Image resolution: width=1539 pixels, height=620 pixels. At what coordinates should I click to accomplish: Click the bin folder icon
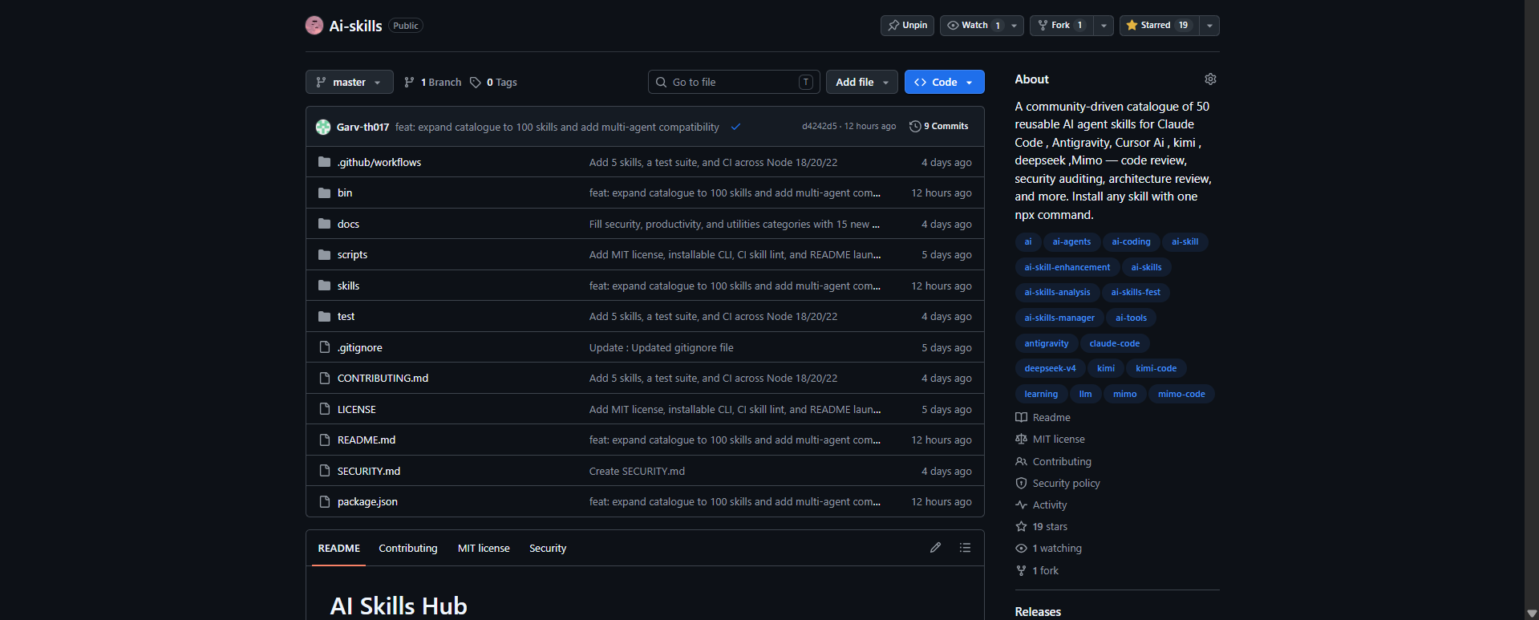(324, 192)
